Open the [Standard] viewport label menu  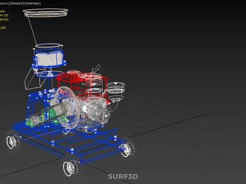point(16,4)
